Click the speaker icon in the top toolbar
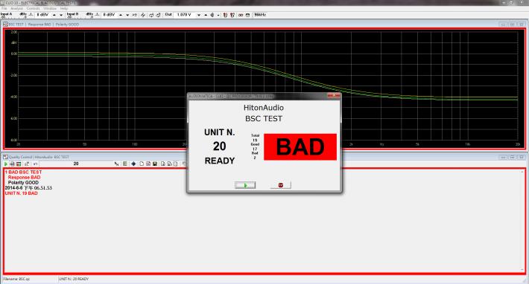529x284 pixels. click(212, 15)
